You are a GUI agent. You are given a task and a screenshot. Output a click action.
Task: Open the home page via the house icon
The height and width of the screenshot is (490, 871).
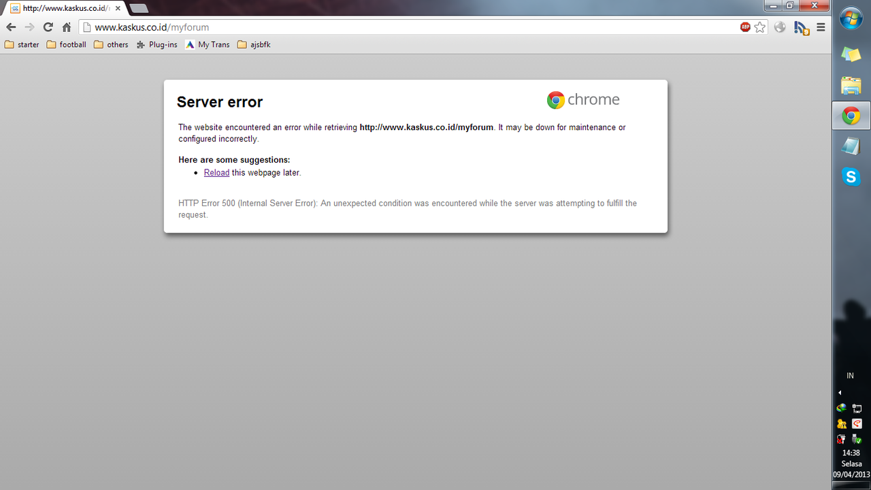pos(66,27)
